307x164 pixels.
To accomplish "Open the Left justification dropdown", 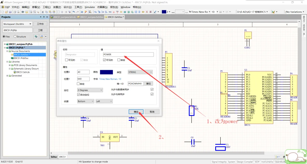I will (104, 101).
